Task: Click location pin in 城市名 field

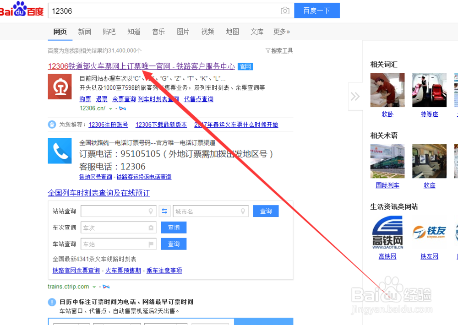Action: click(x=243, y=211)
